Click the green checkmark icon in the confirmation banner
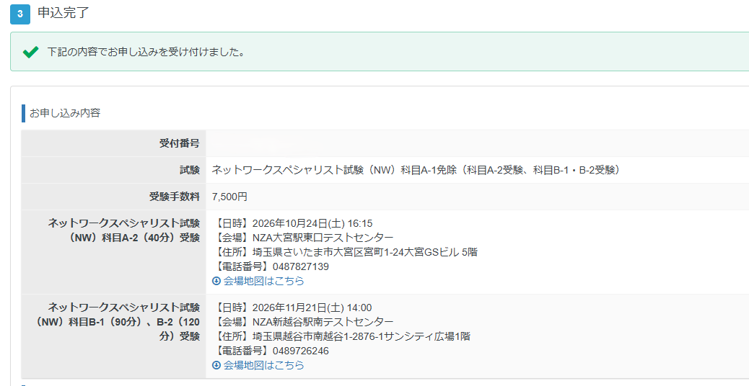The width and height of the screenshot is (749, 386). (x=30, y=52)
